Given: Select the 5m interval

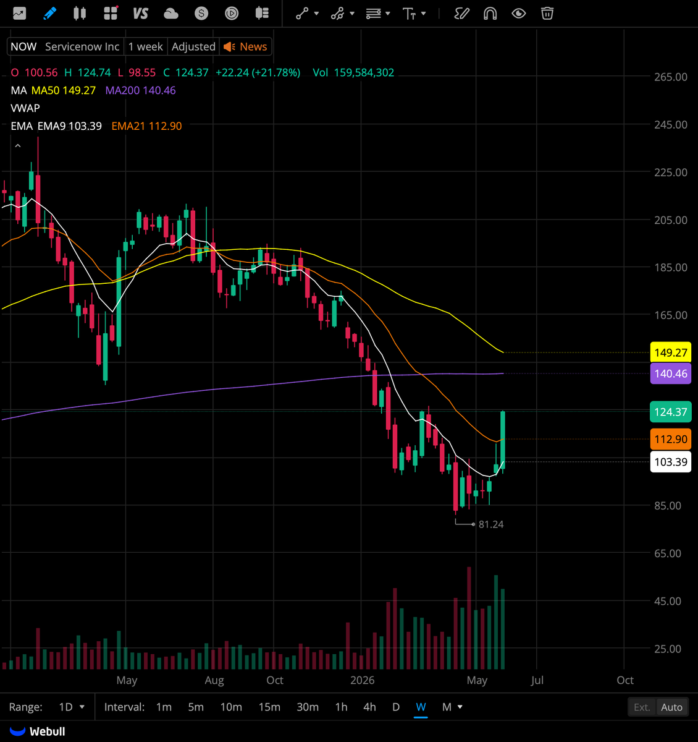Looking at the screenshot, I should 196,707.
